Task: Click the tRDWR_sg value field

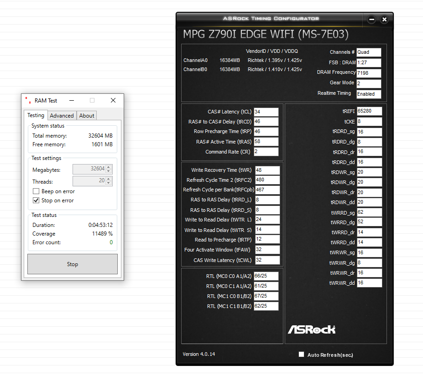Action: tap(369, 172)
